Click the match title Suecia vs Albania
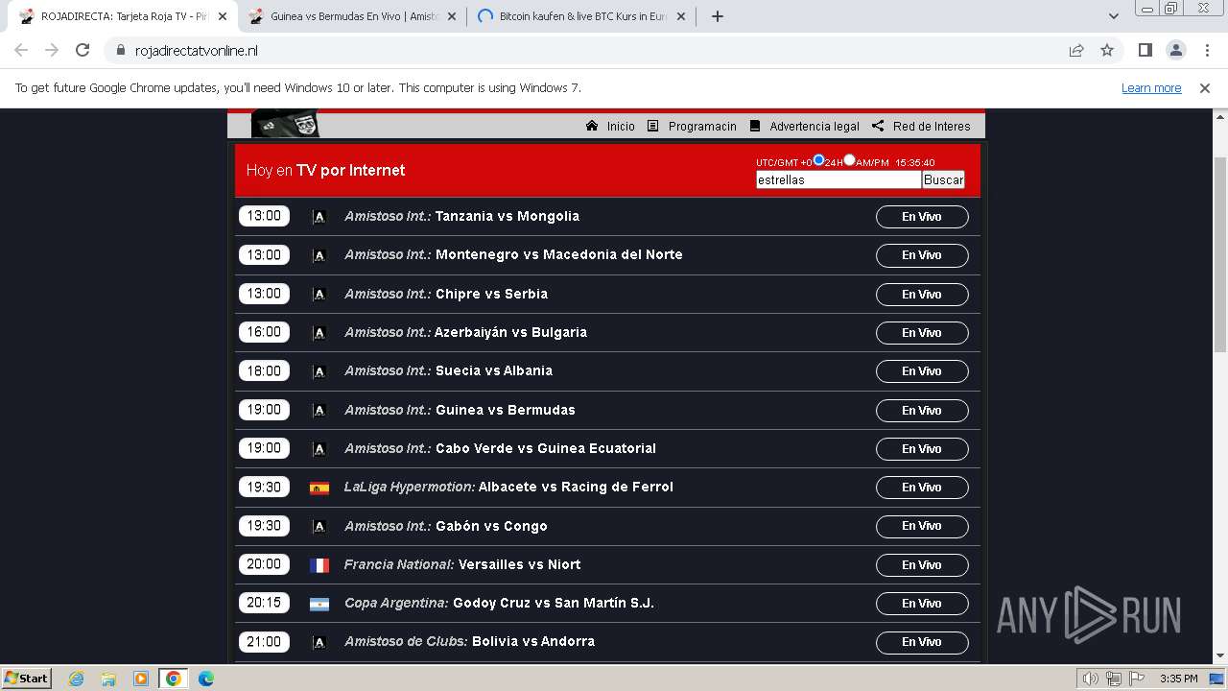The height and width of the screenshot is (691, 1228). 494,370
